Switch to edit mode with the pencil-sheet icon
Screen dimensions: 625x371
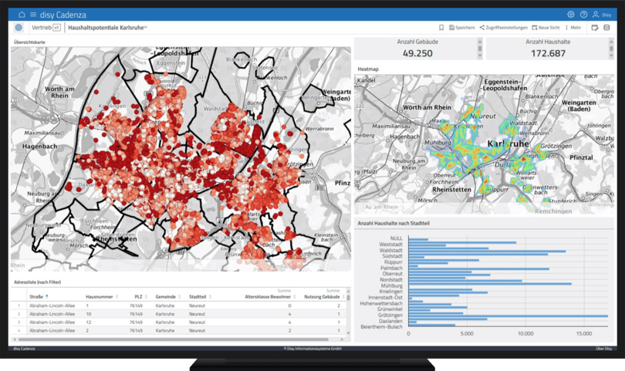tap(595, 28)
